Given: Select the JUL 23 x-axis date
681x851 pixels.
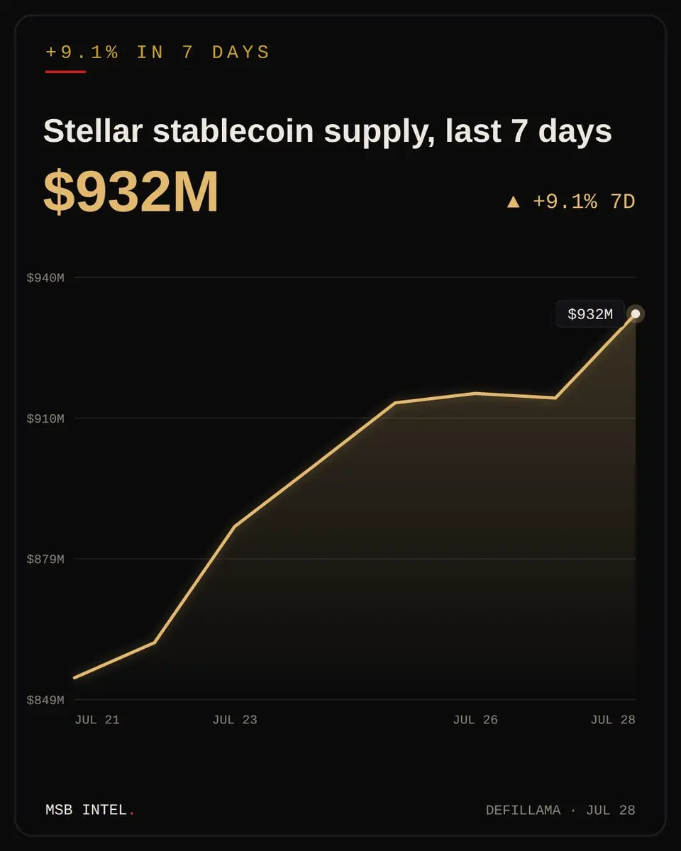Looking at the screenshot, I should (x=235, y=720).
